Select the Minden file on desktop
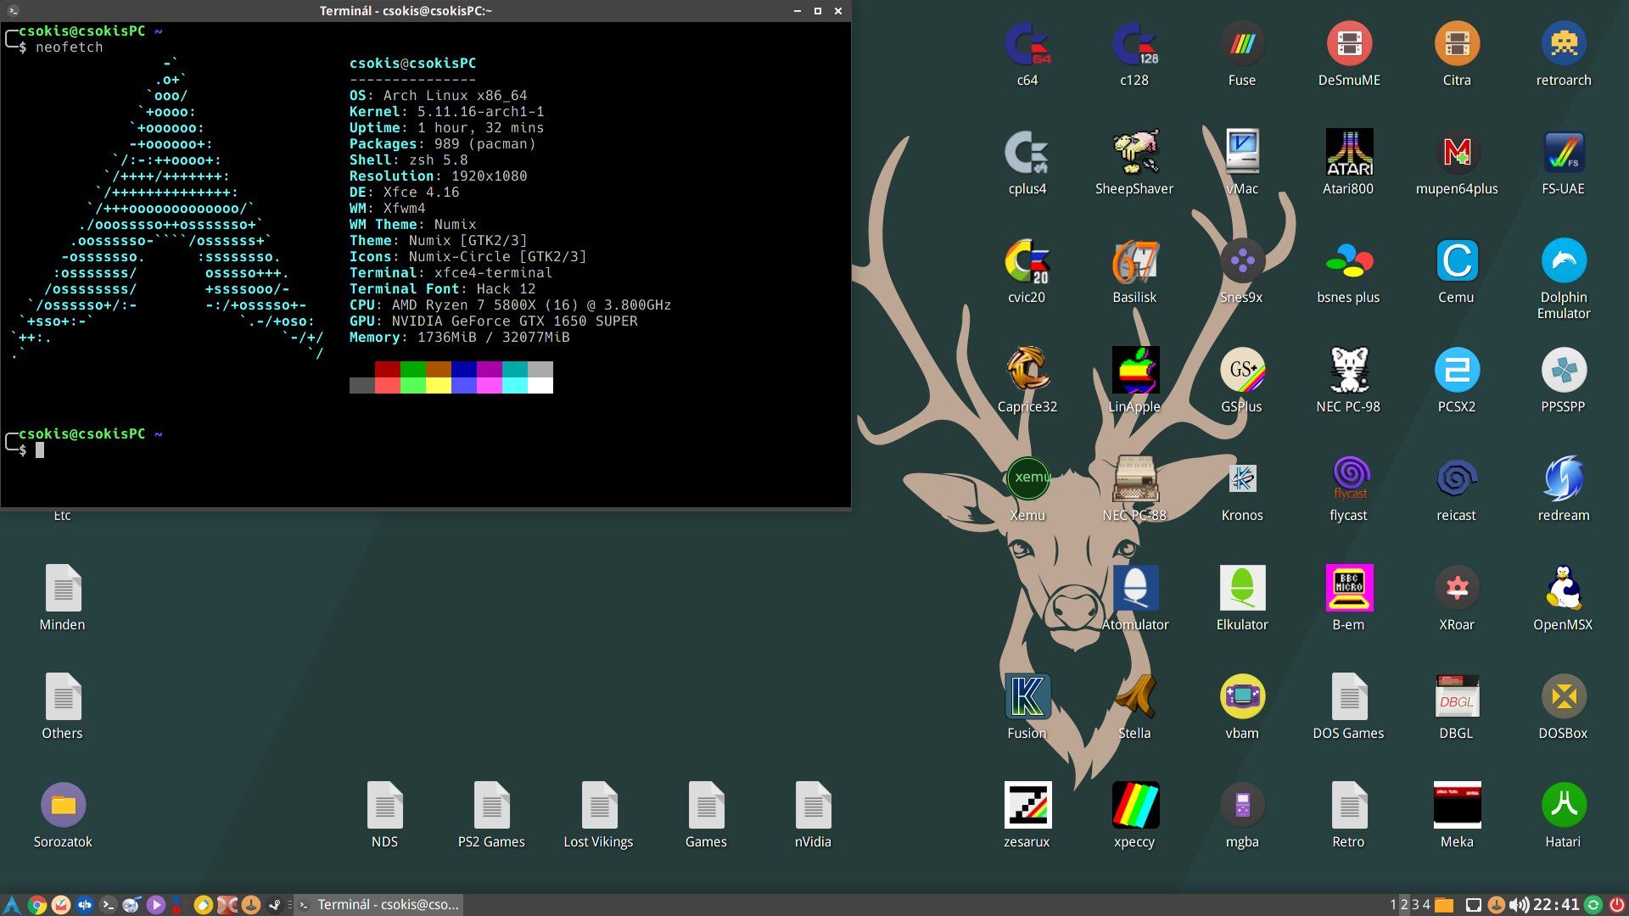This screenshot has height=916, width=1629. point(63,588)
